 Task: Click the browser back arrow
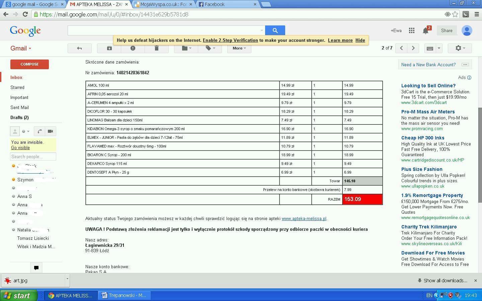tap(6, 14)
